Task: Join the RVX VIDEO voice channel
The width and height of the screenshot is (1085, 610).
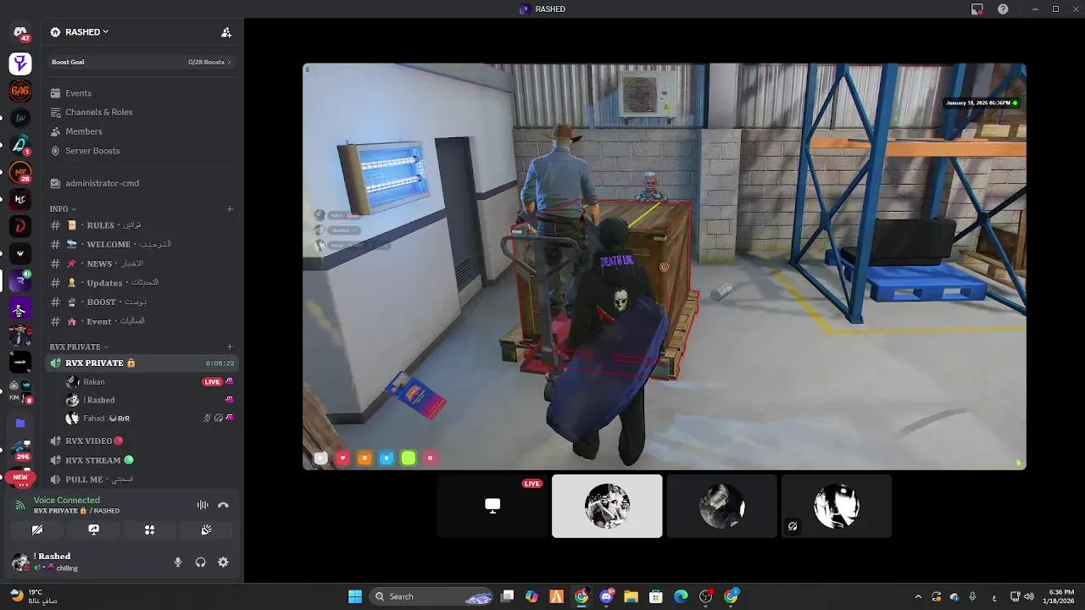Action: [142, 441]
